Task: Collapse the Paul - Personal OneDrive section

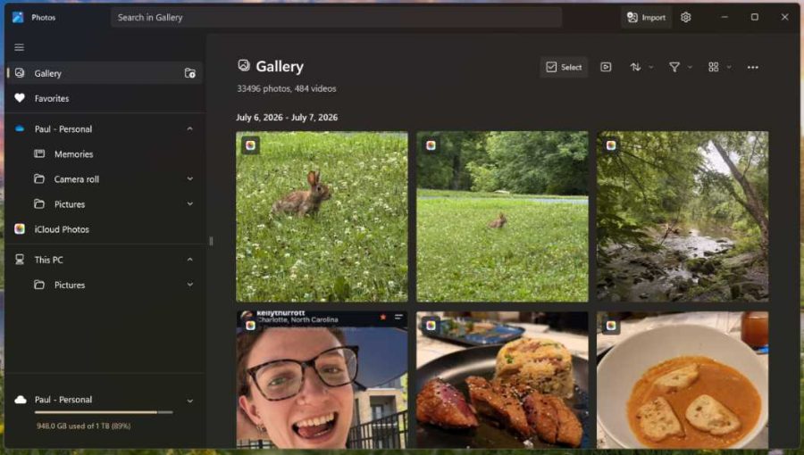Action: [x=189, y=129]
